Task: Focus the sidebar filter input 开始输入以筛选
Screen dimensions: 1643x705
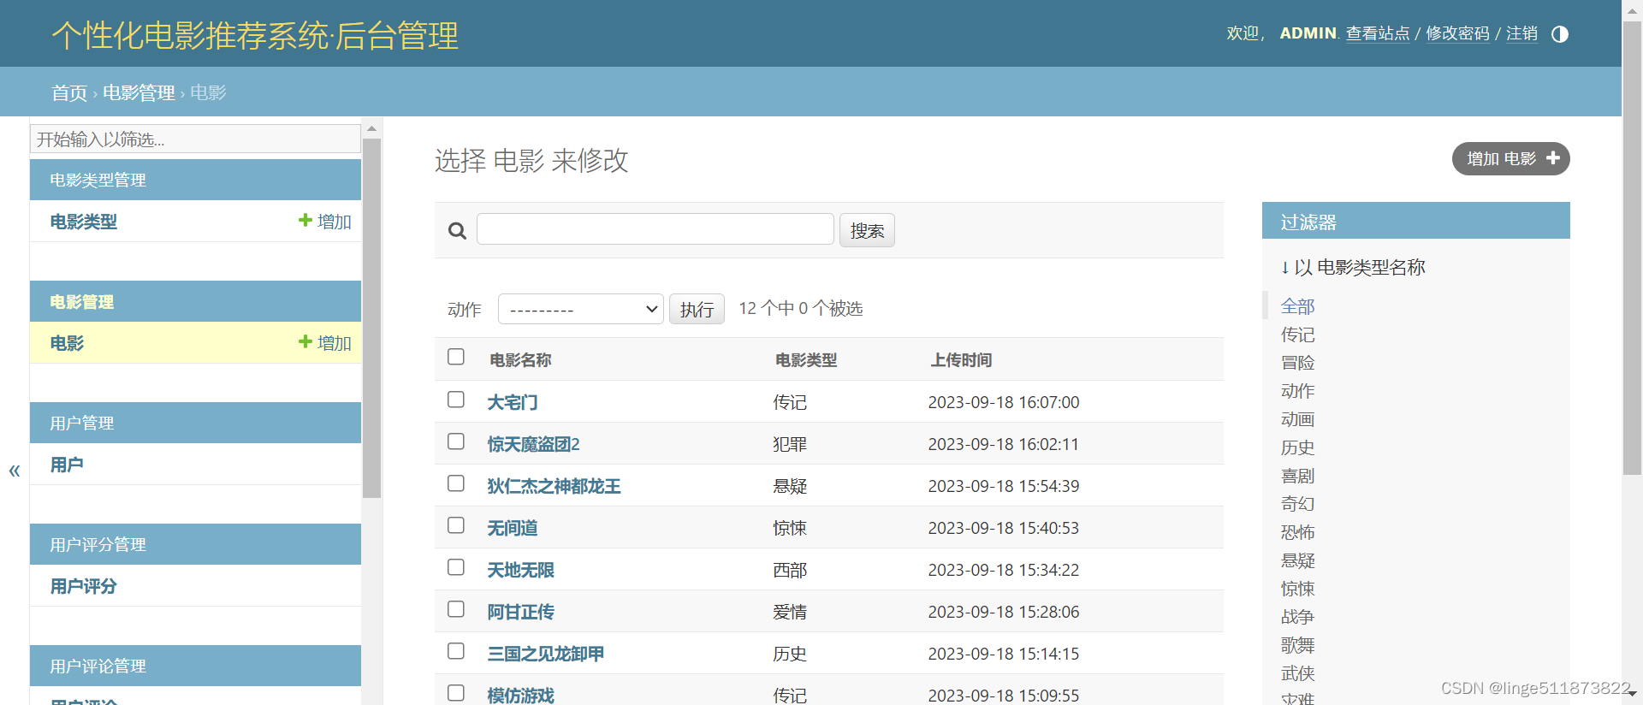Action: coord(195,139)
